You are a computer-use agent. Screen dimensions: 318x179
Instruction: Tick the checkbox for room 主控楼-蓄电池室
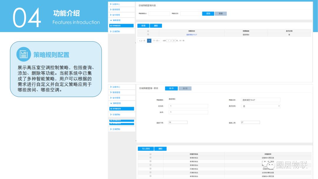coord(150,172)
